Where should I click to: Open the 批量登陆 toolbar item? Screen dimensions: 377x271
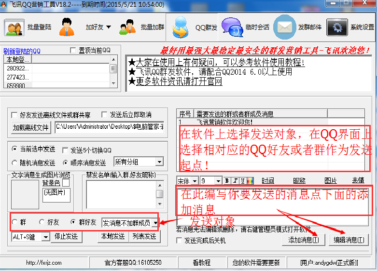pyautogui.click(x=40, y=27)
